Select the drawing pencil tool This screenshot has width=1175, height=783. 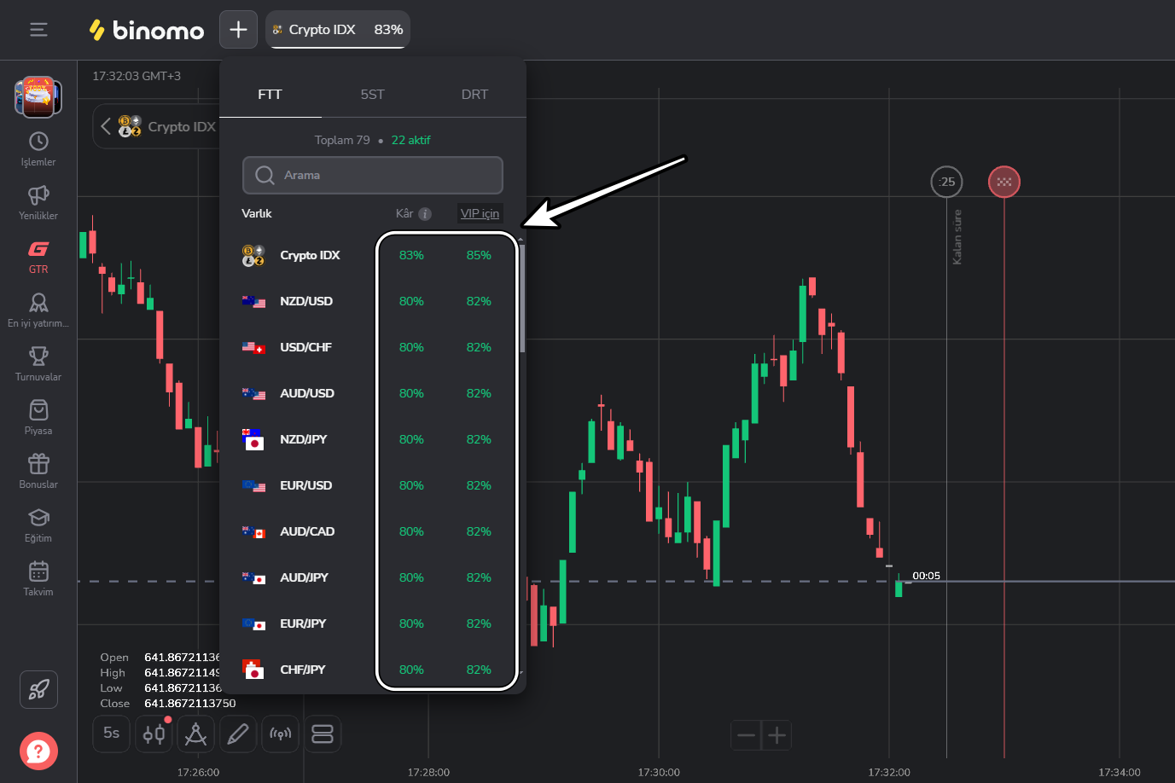click(x=238, y=734)
